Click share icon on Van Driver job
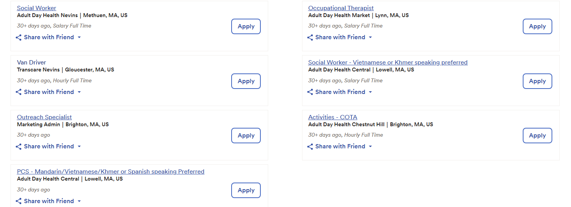The width and height of the screenshot is (571, 207). click(19, 92)
